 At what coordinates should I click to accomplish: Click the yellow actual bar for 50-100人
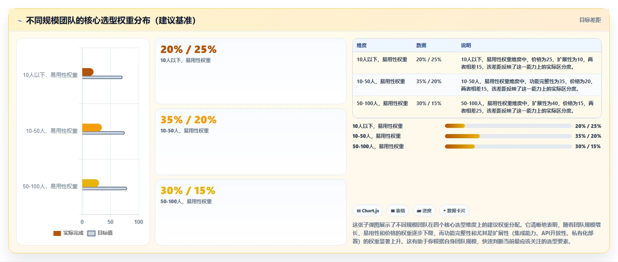tap(90, 183)
